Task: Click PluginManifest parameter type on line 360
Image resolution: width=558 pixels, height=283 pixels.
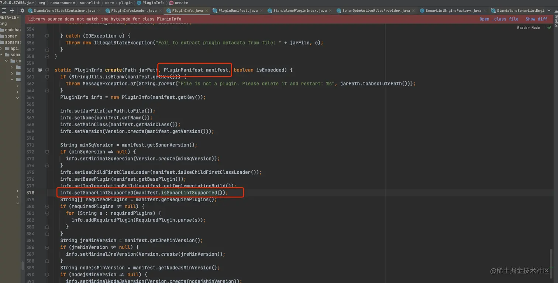Action: [183, 70]
